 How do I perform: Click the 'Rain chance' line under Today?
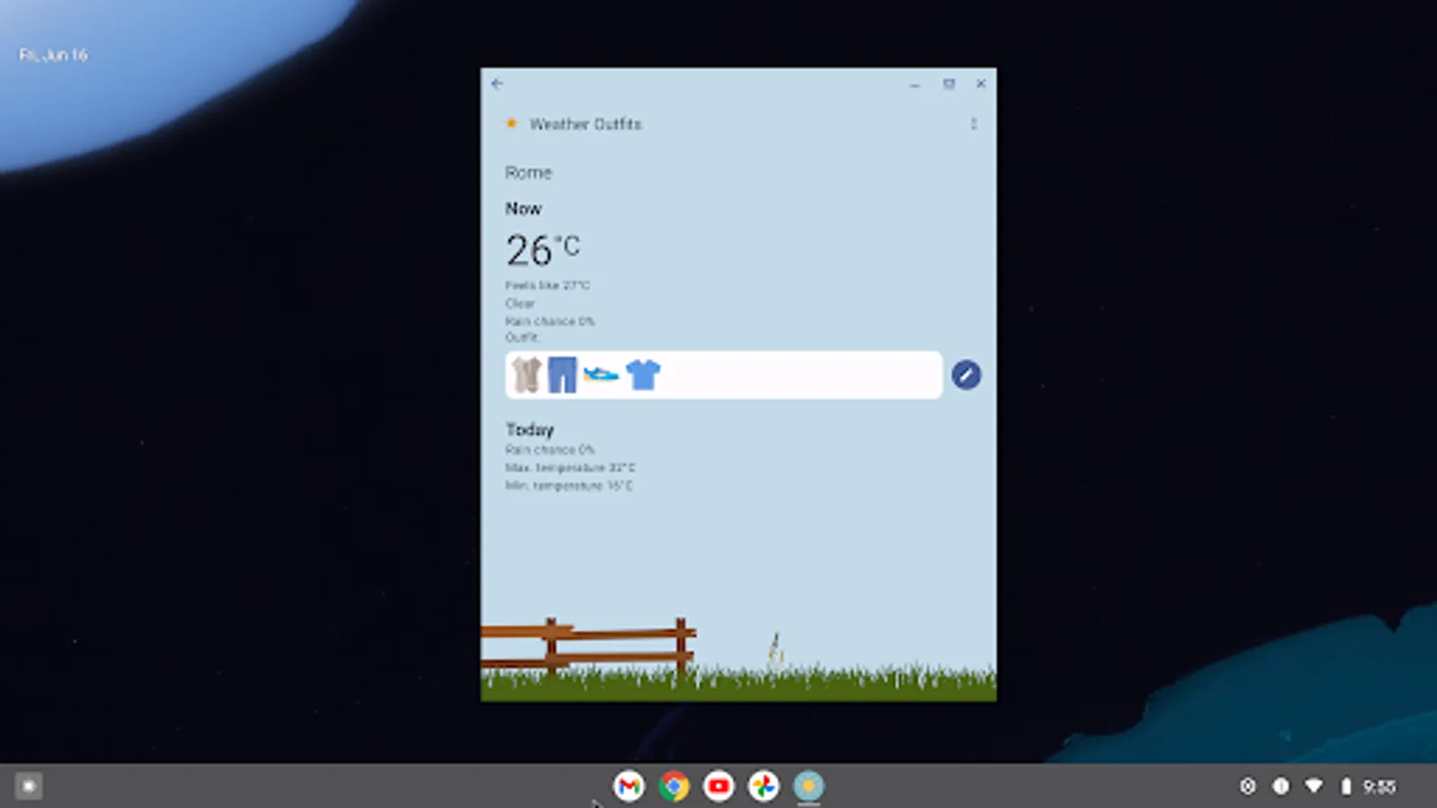pos(550,450)
